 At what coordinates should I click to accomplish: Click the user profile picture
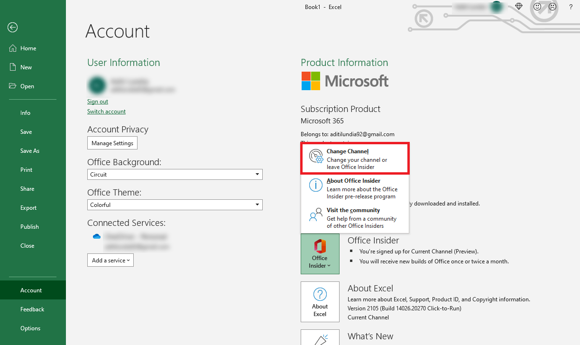pos(97,85)
